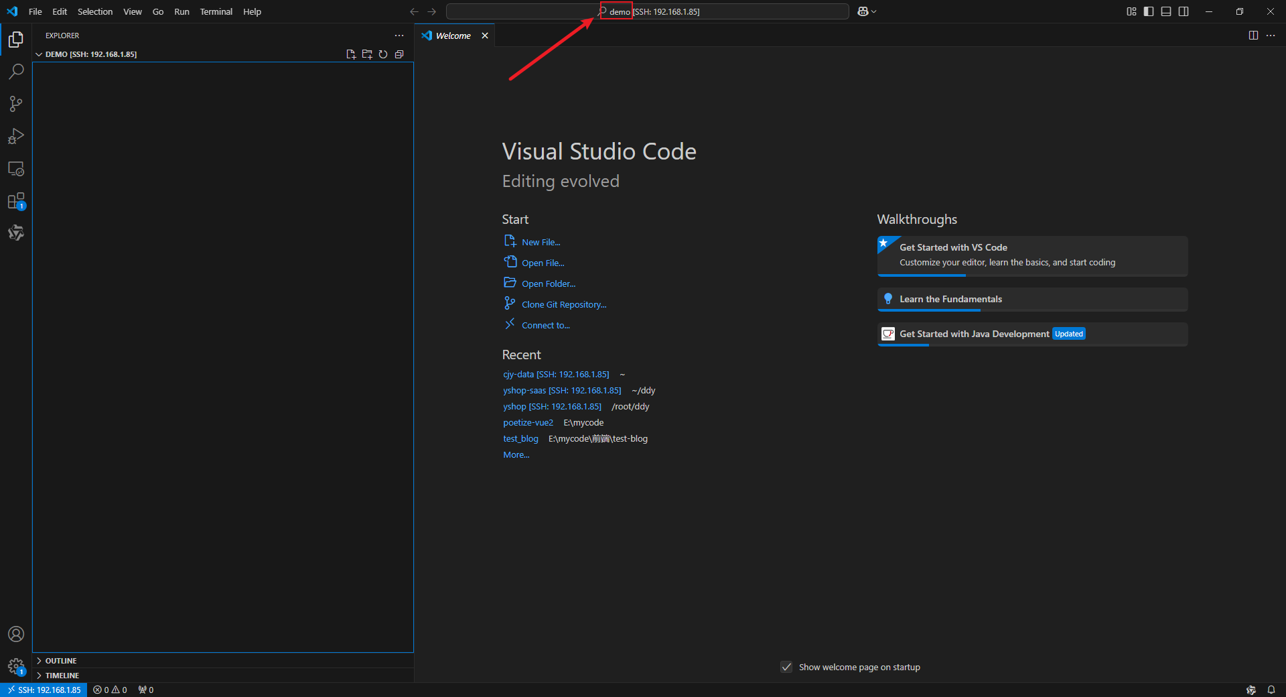Open the Explorer view in activity bar

coord(16,40)
